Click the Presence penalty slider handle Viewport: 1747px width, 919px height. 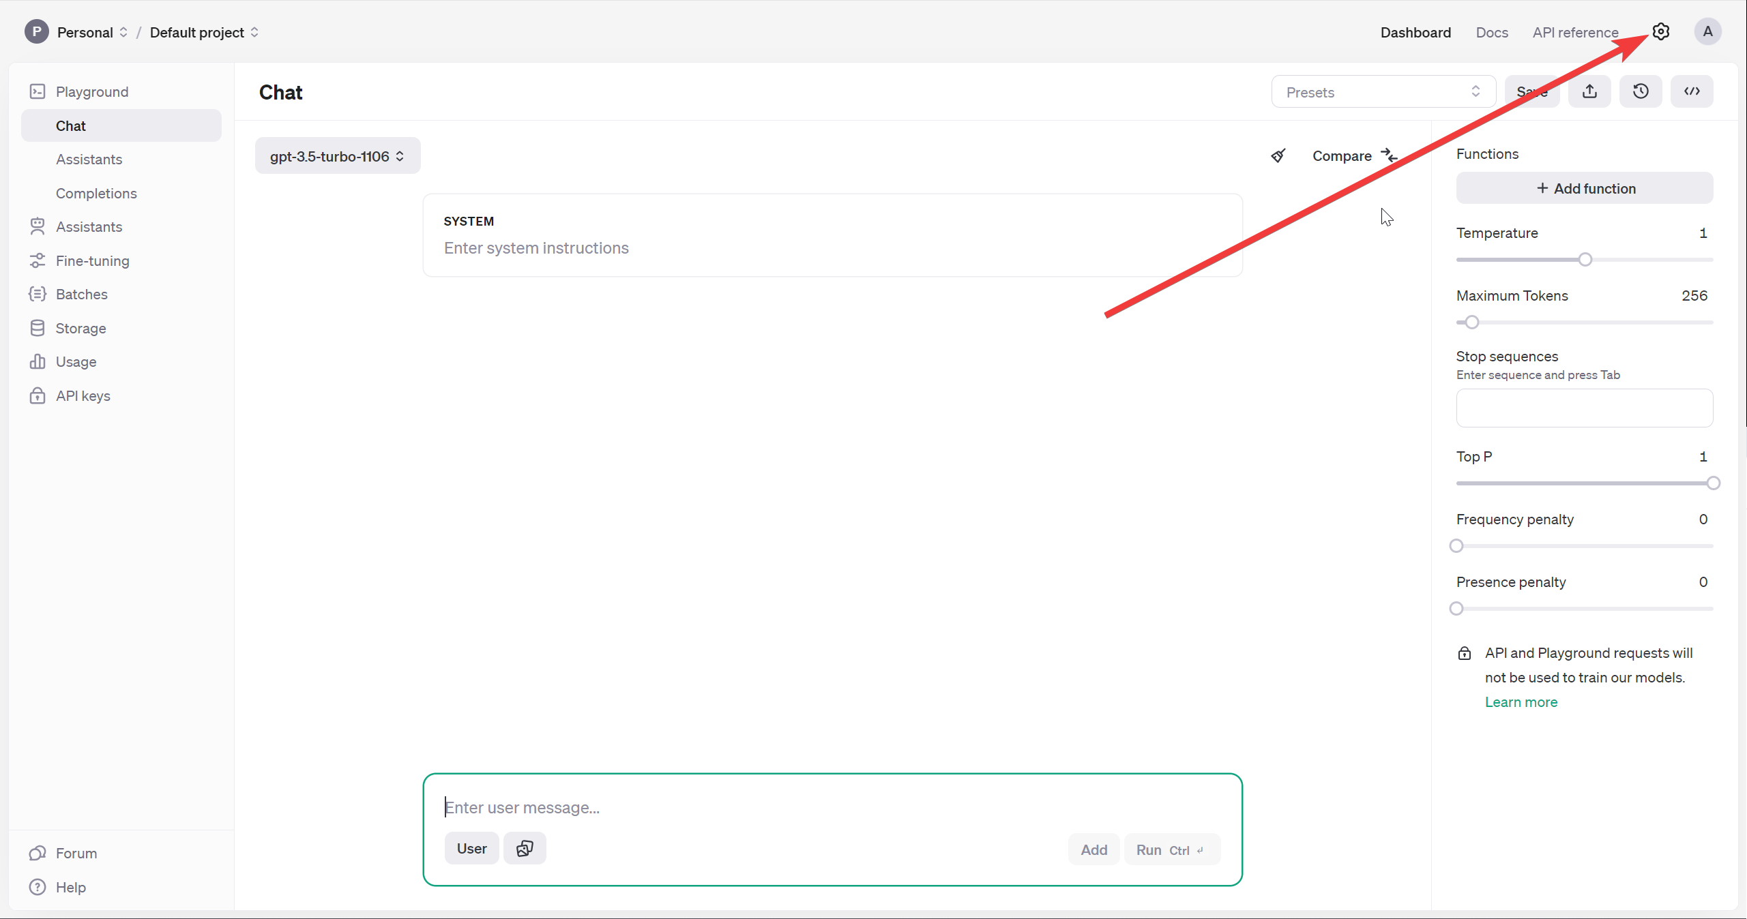tap(1456, 608)
